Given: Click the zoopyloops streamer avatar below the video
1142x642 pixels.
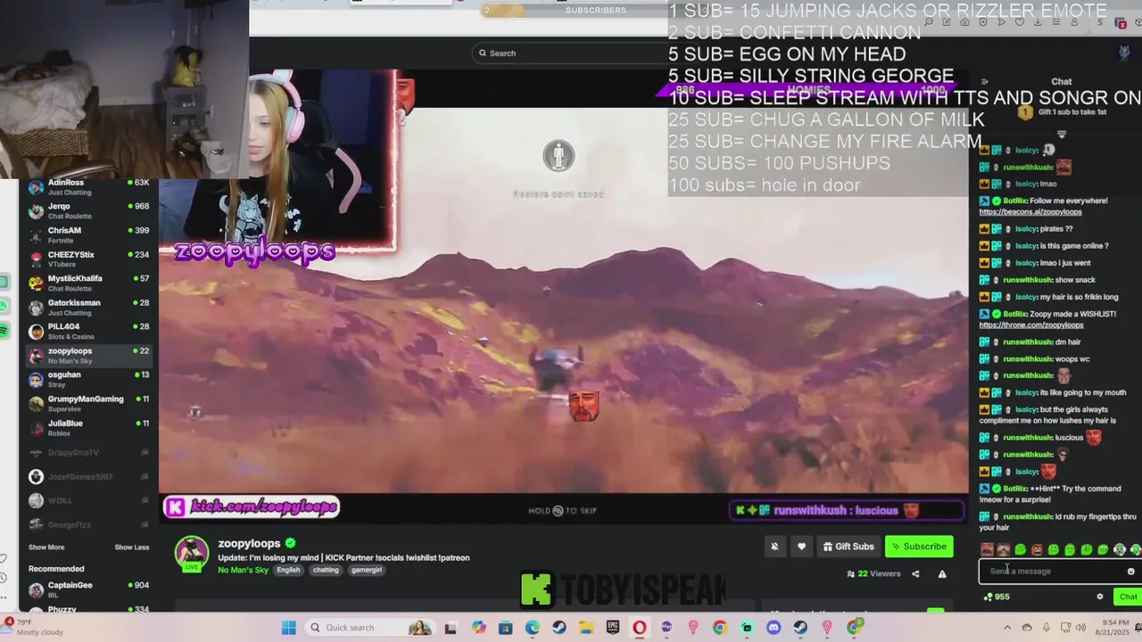Looking at the screenshot, I should [x=191, y=553].
